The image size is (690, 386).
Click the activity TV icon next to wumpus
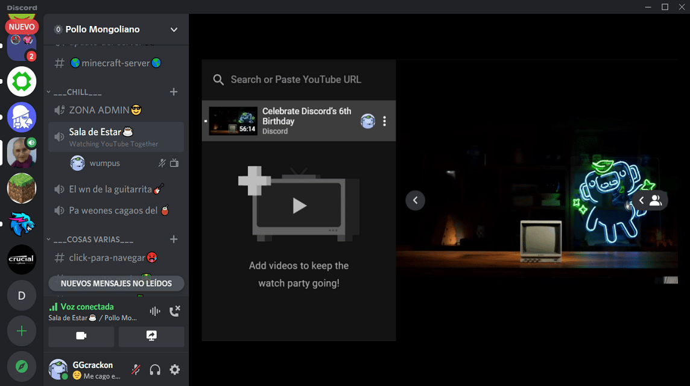coord(174,163)
